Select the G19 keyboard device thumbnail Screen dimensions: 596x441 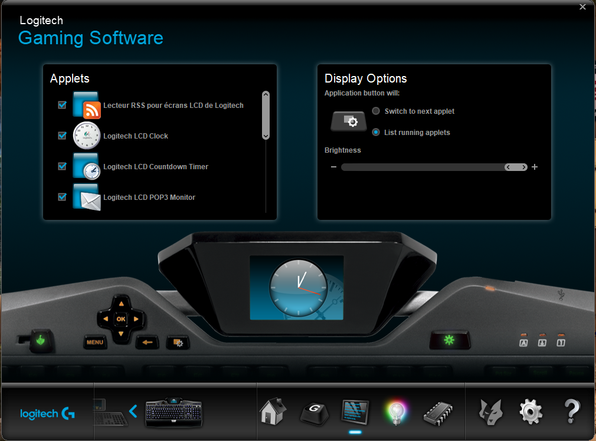point(173,413)
